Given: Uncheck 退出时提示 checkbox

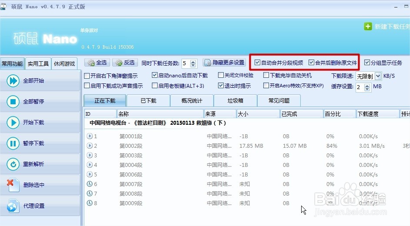Looking at the screenshot, I should tap(221, 85).
